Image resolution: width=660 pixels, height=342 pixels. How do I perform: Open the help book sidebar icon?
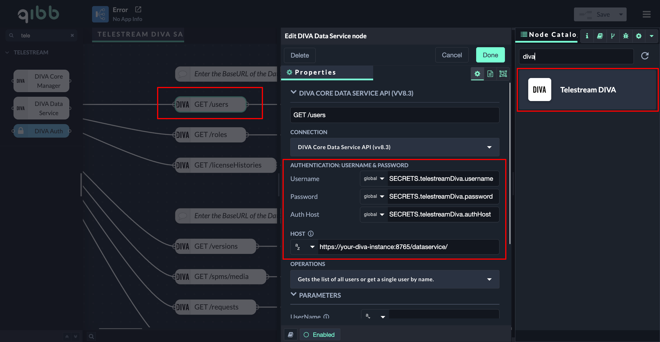coord(600,36)
